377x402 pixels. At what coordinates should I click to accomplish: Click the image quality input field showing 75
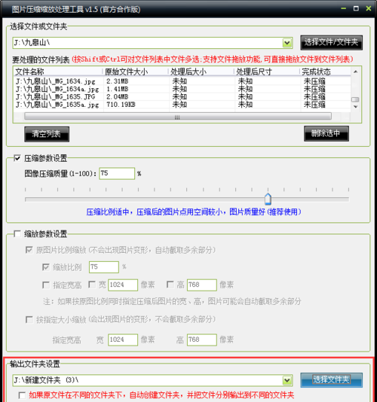(117, 174)
